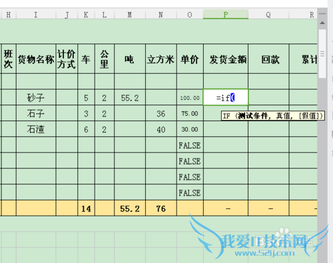Select column N header

coord(161,15)
